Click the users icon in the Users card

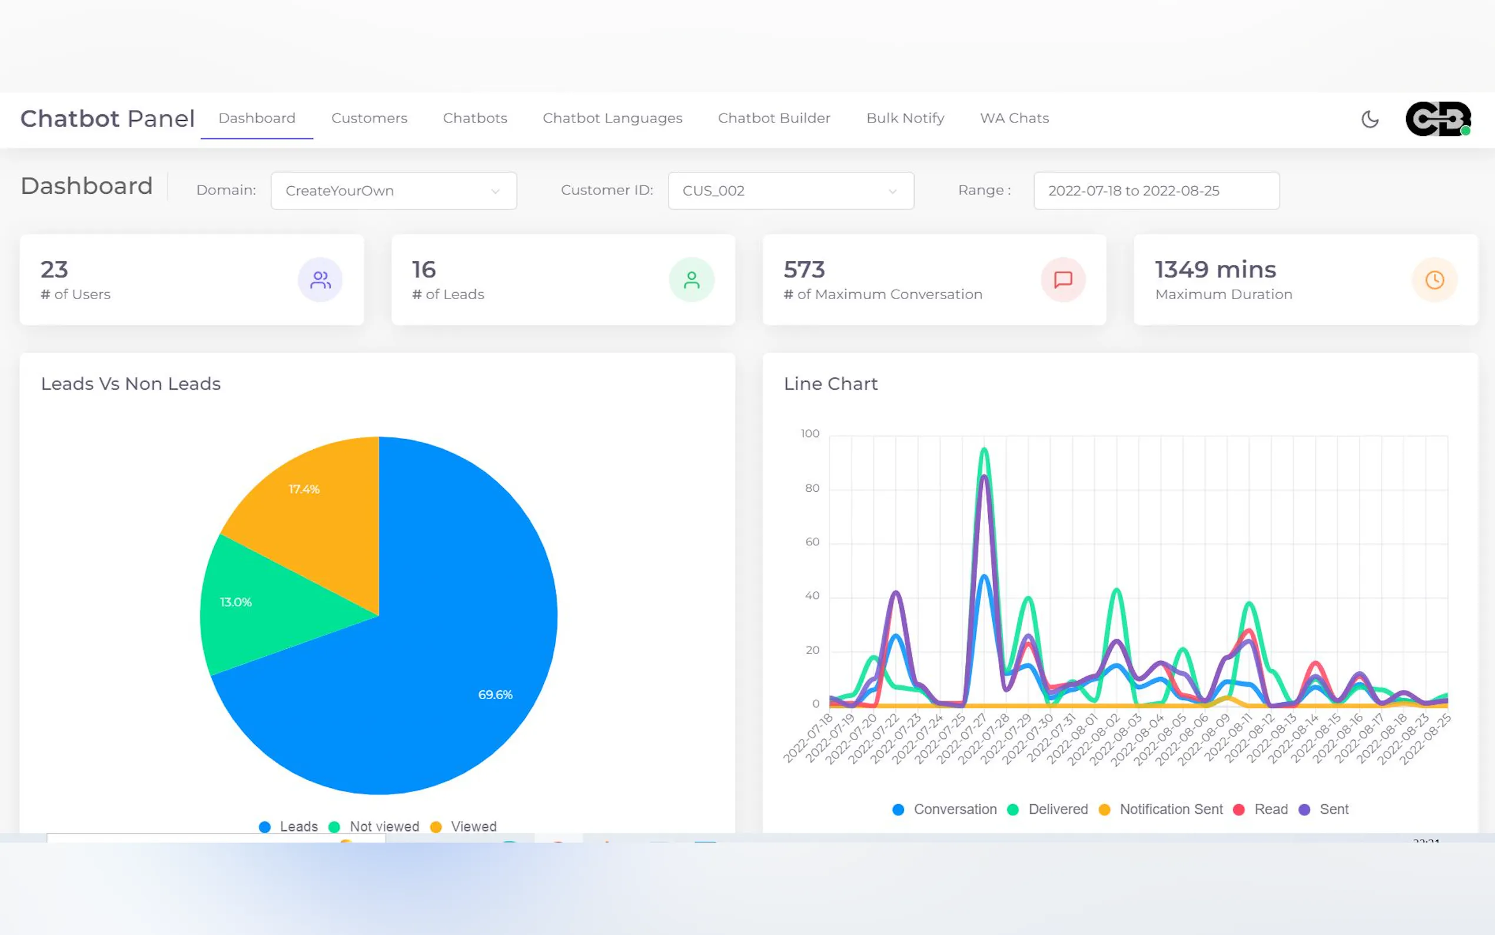[x=320, y=280]
